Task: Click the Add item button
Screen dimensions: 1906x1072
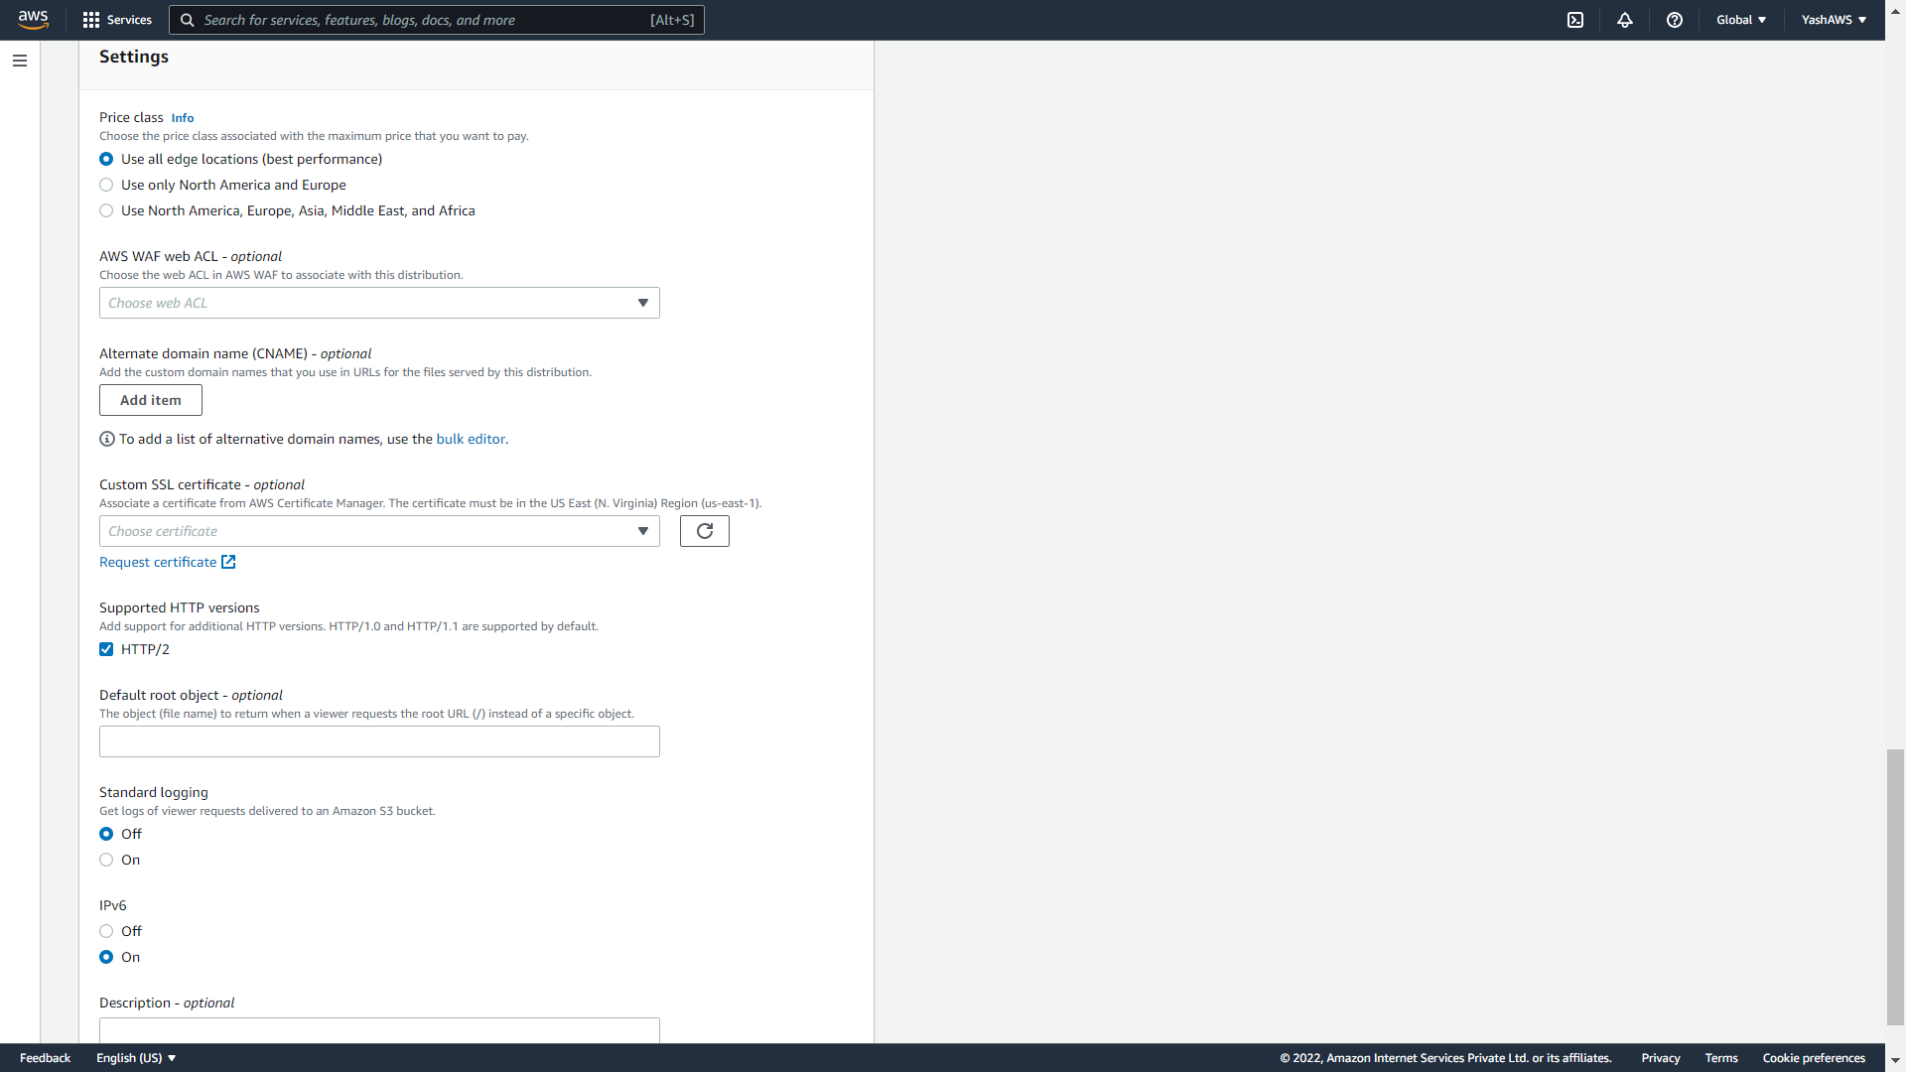Action: (149, 399)
